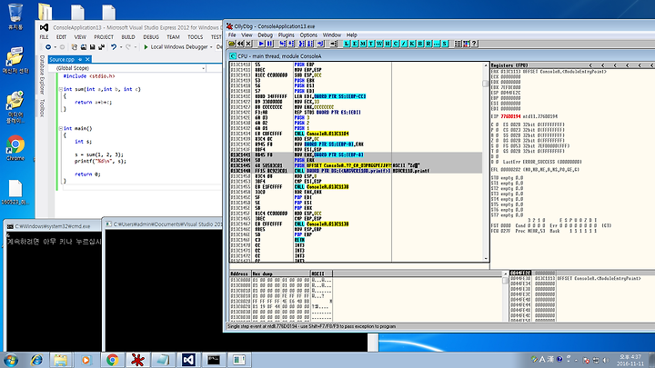
Task: Select the Source.cpp tab in Visual Studio
Action: point(62,60)
